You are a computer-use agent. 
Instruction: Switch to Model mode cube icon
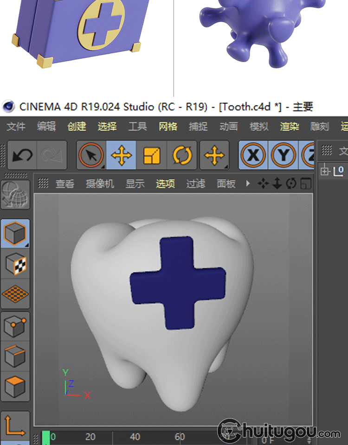[15, 233]
